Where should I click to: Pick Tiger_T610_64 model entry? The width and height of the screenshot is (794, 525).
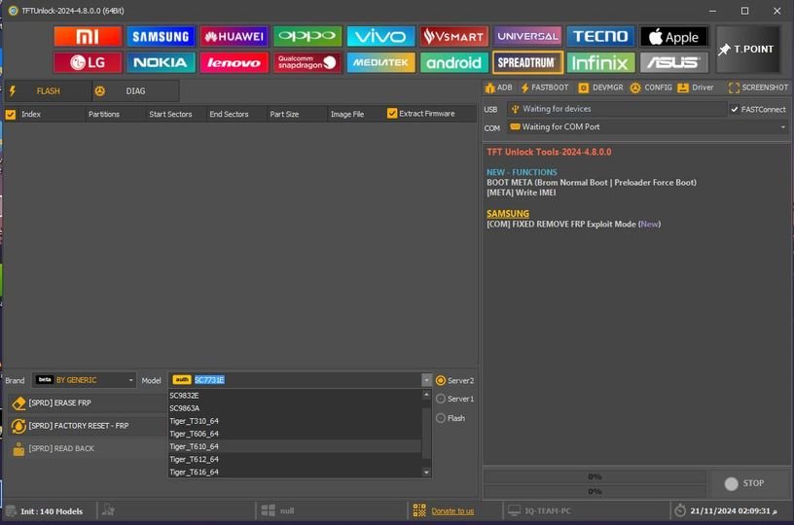click(295, 446)
